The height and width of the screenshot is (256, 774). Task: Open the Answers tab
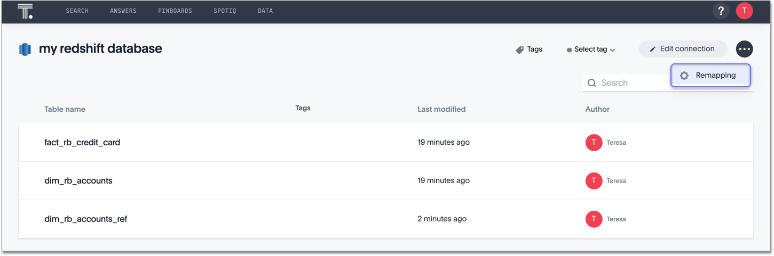(123, 11)
